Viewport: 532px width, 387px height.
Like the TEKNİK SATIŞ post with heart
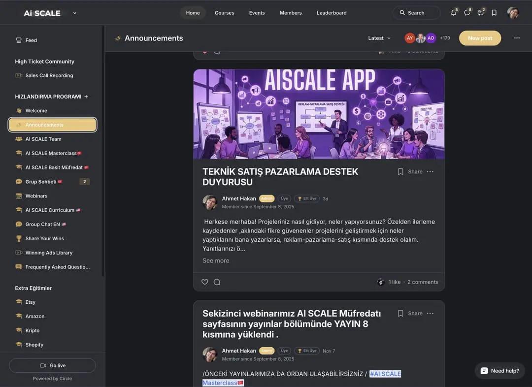[x=204, y=282]
